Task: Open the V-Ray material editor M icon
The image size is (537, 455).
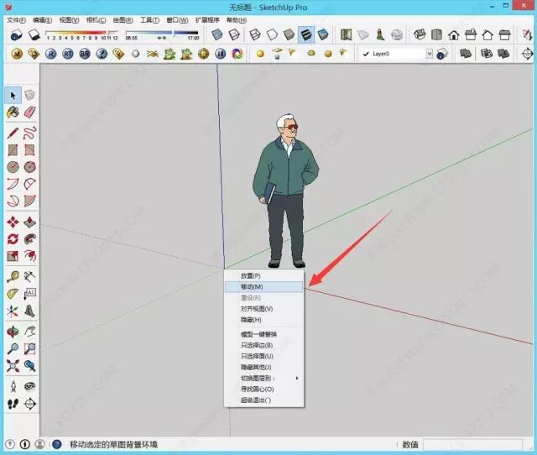Action: tap(17, 54)
